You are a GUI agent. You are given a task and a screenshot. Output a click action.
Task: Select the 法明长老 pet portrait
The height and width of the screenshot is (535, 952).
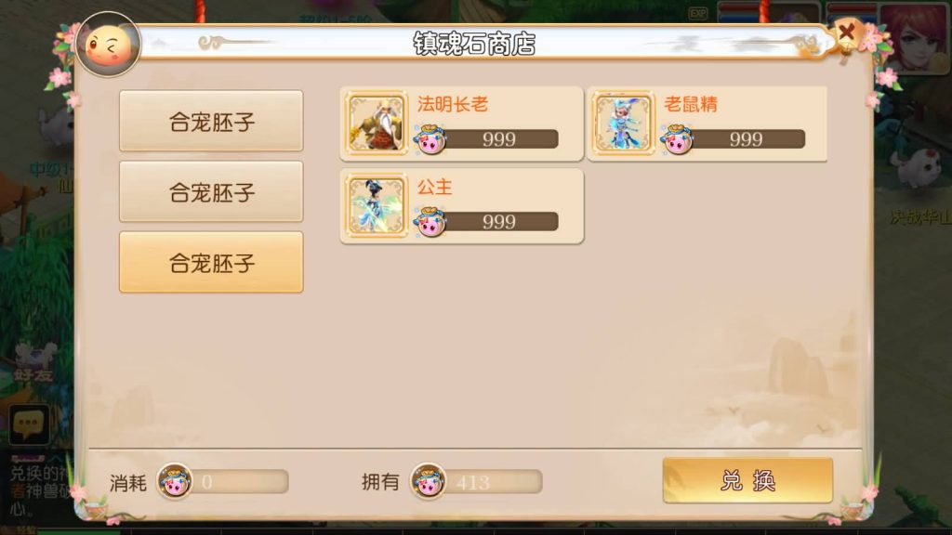377,124
